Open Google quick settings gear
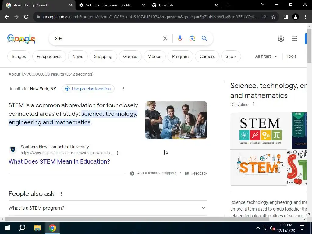 point(281,39)
